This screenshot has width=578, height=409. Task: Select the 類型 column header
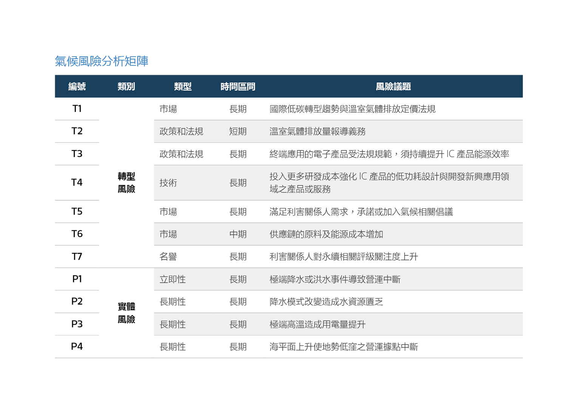click(x=182, y=87)
